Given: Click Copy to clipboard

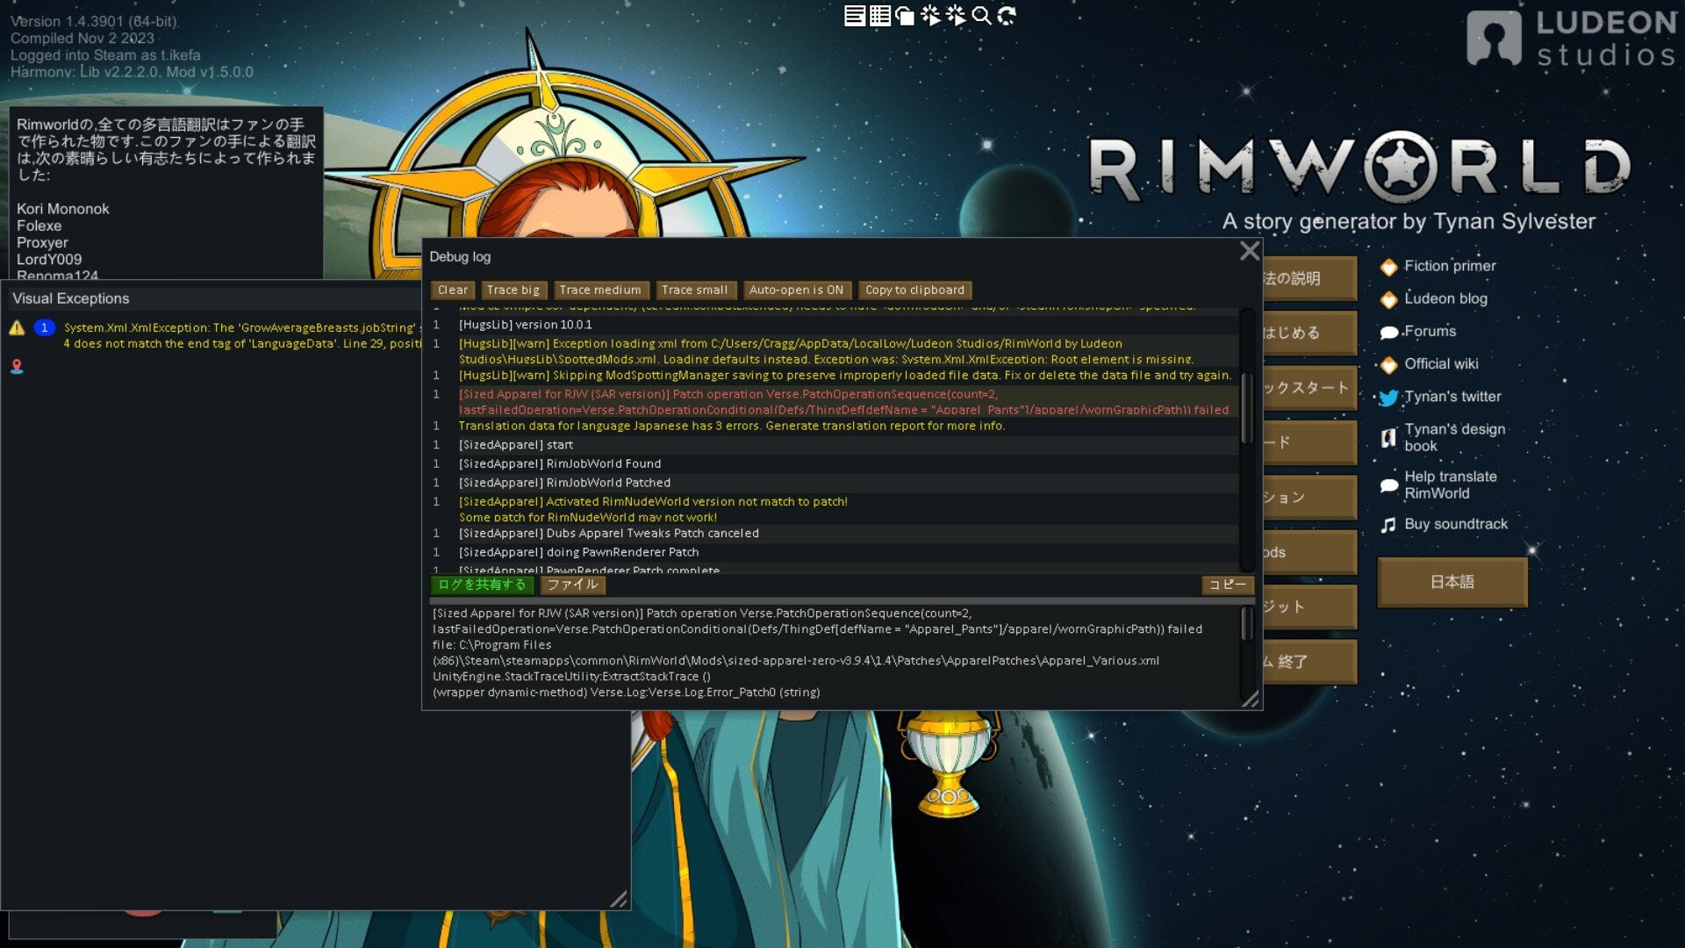Looking at the screenshot, I should coord(914,291).
